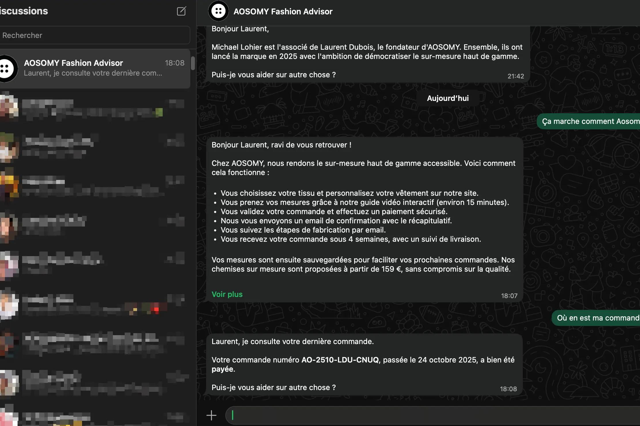Viewport: 640px width, 426px height.
Task: Click the bullet "Vous suivez les étapes de fabrication"
Action: tap(303, 230)
